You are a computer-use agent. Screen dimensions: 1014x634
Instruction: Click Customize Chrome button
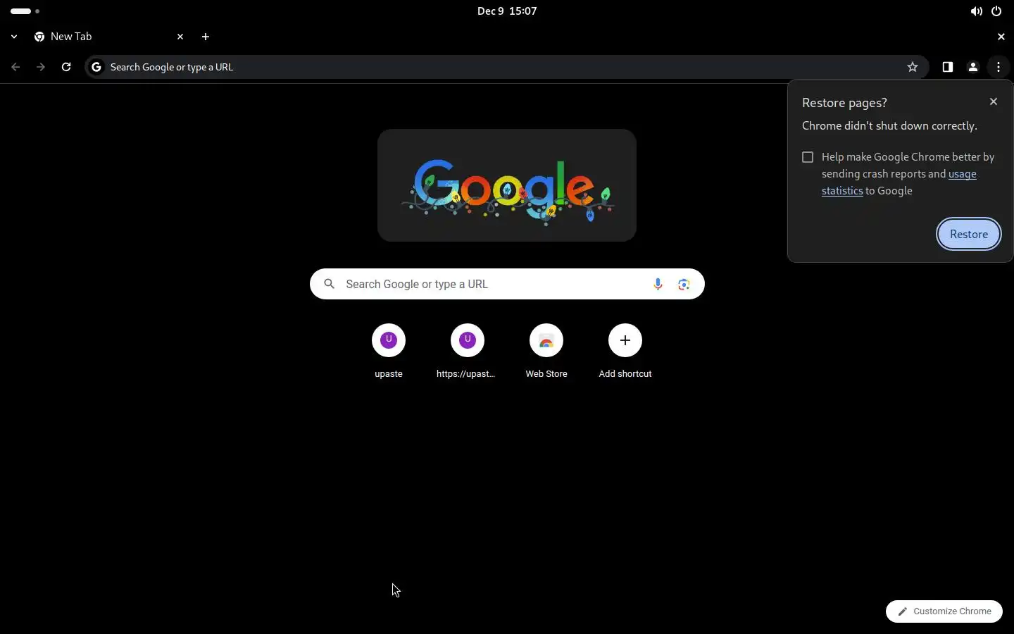pyautogui.click(x=944, y=611)
